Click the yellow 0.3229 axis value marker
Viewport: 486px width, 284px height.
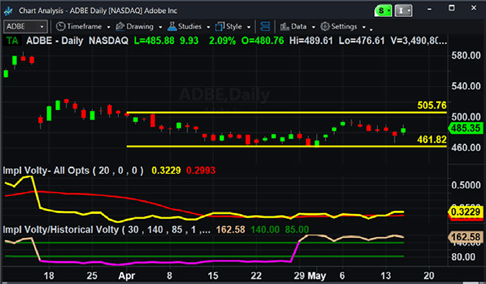pyautogui.click(x=465, y=212)
